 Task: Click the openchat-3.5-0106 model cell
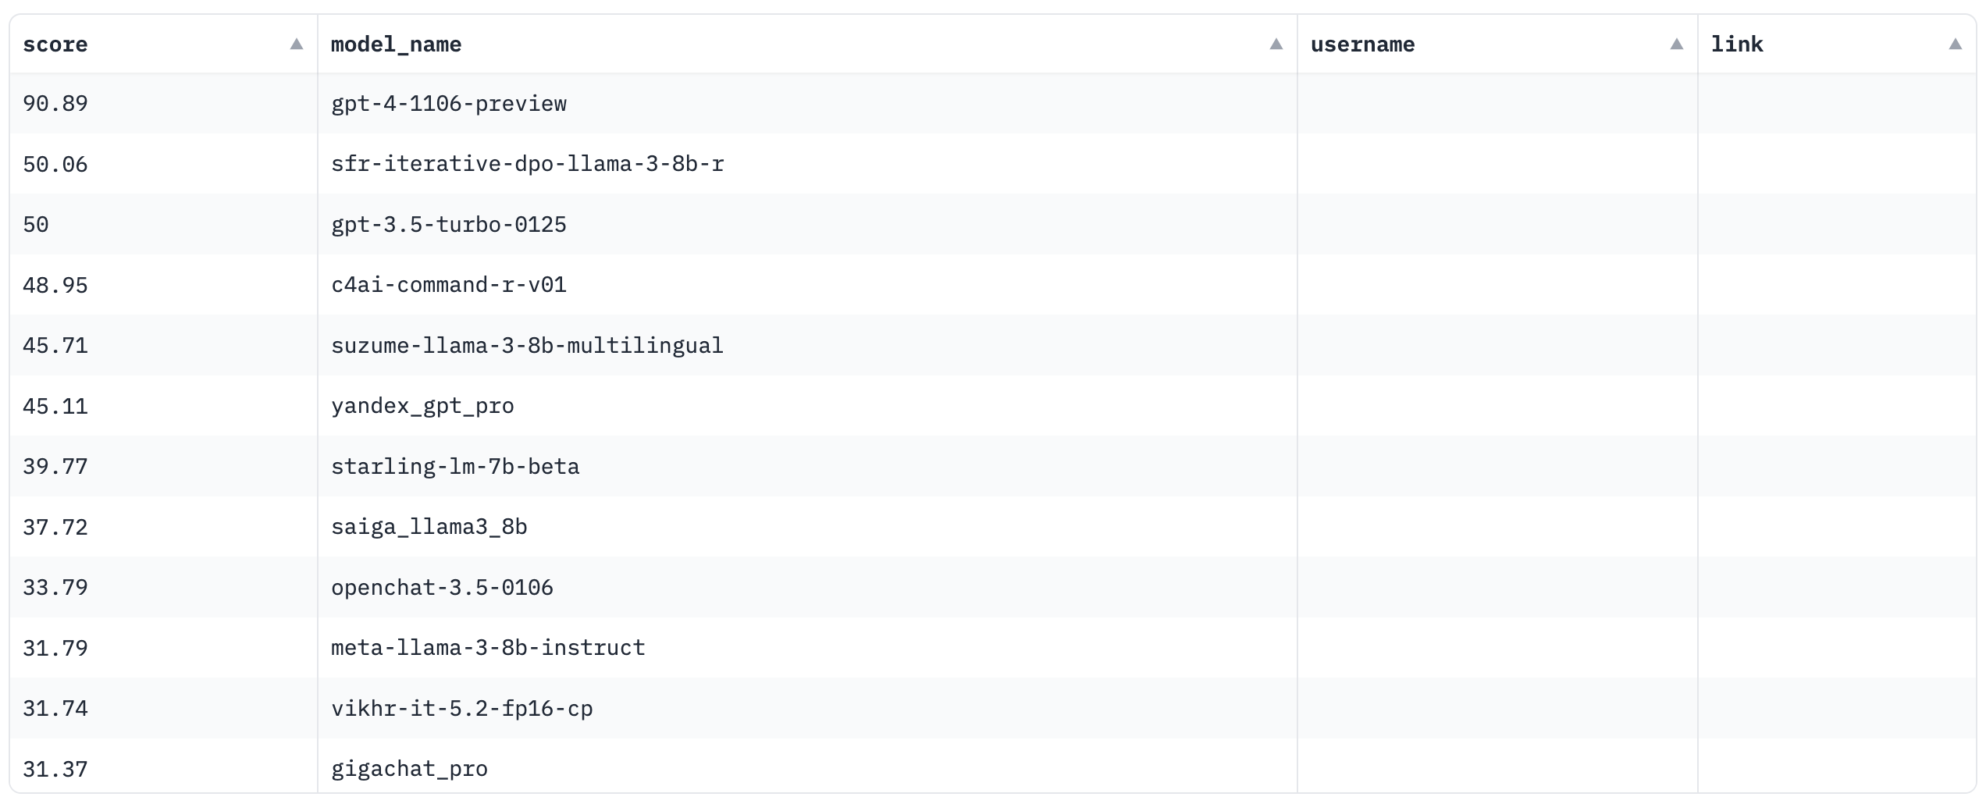click(442, 588)
